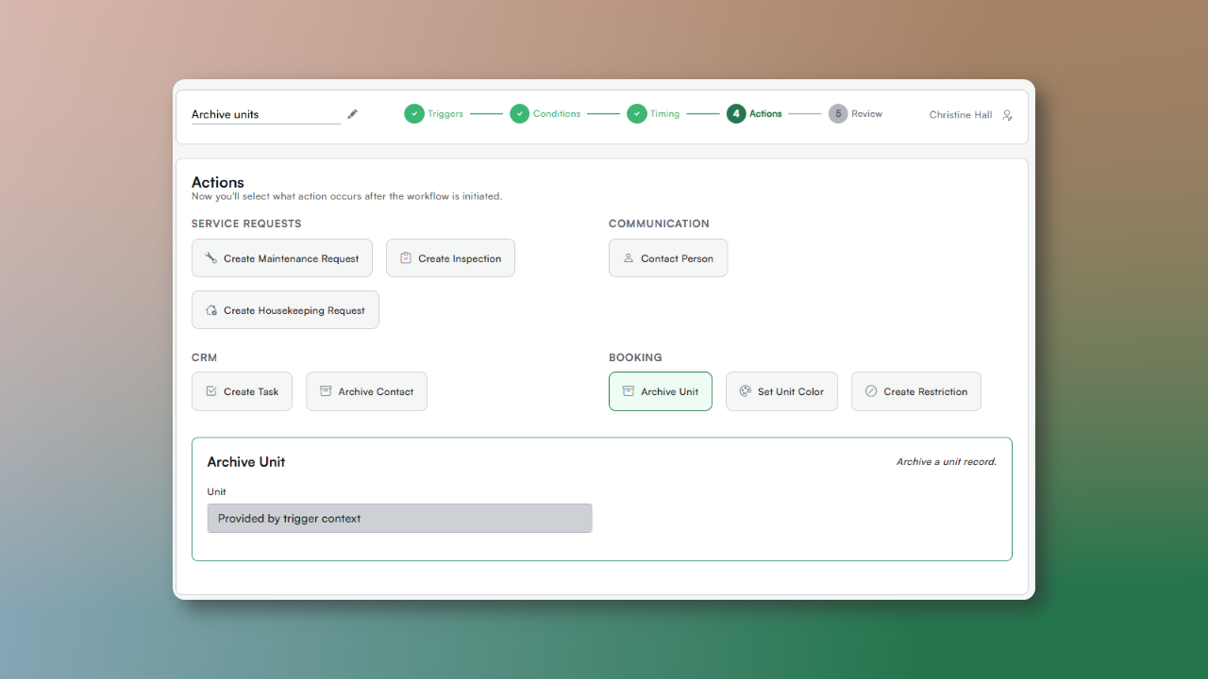Click the wrench icon on Create Maintenance Request
Screen dimensions: 1208x679
coord(210,258)
